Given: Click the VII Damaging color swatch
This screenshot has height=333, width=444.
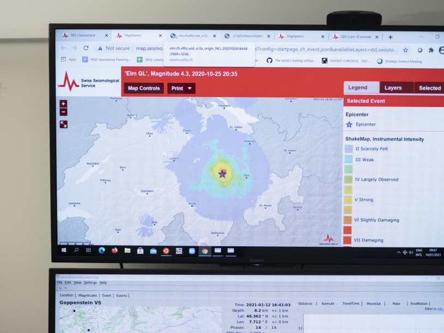Looking at the screenshot, I should tap(347, 240).
